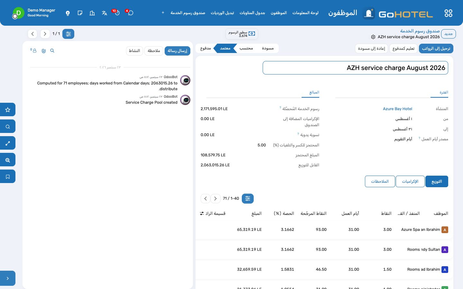Click the GoHotel bell logo icon
This screenshot has width=463, height=289.
[369, 13]
